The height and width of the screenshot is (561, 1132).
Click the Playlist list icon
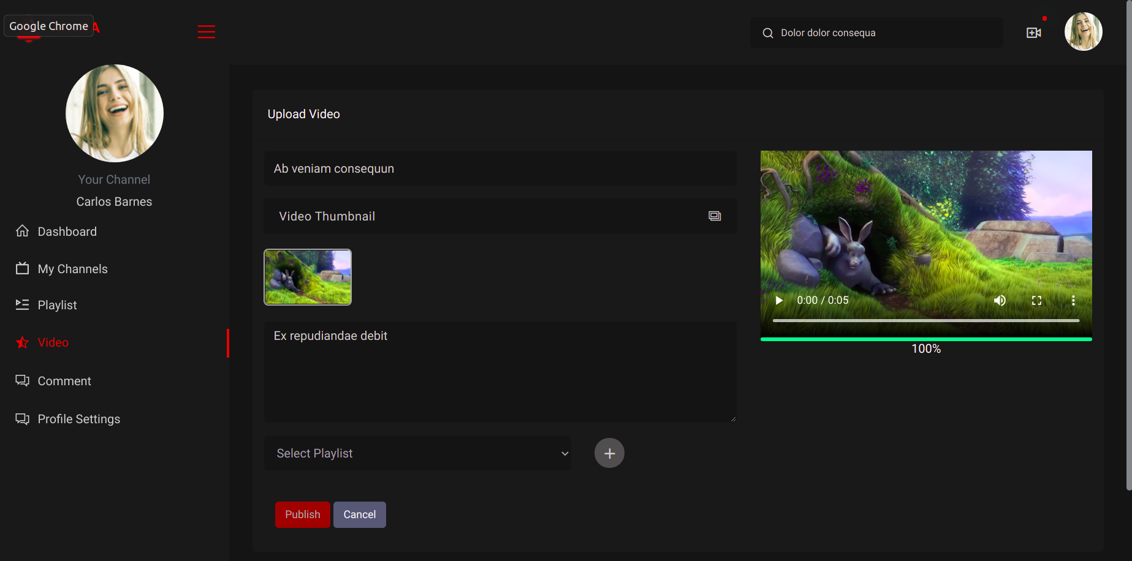click(23, 304)
